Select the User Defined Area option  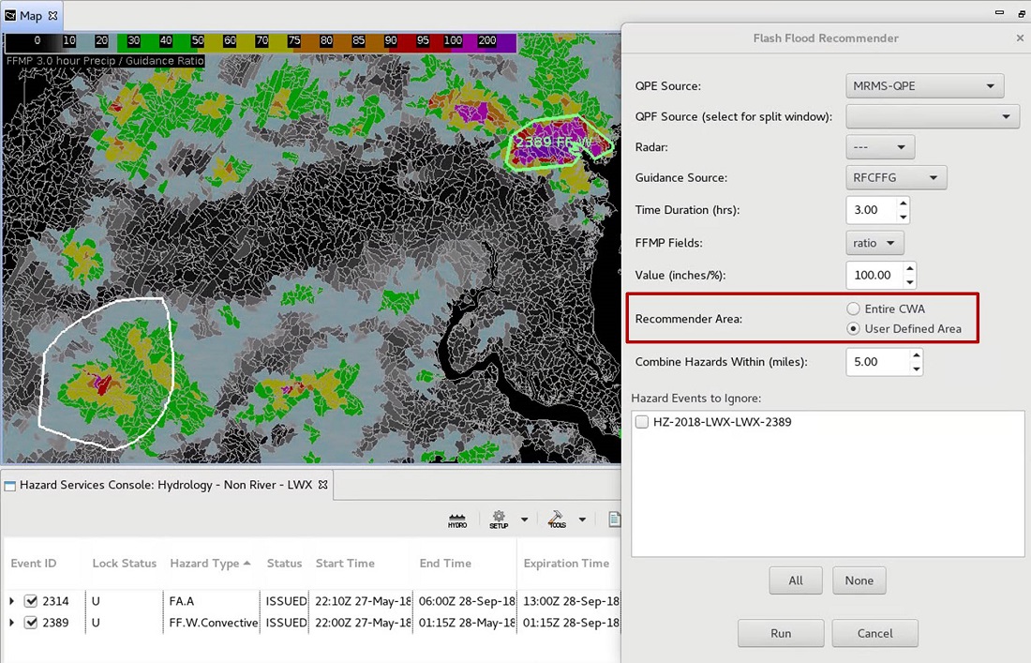853,328
